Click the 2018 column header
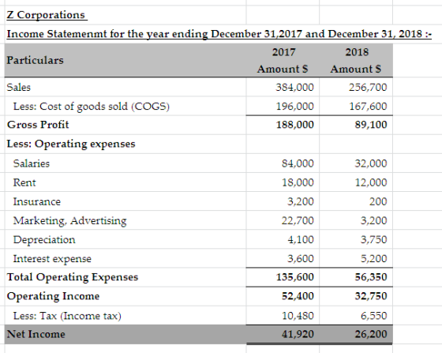This screenshot has width=442, height=353. 357,52
